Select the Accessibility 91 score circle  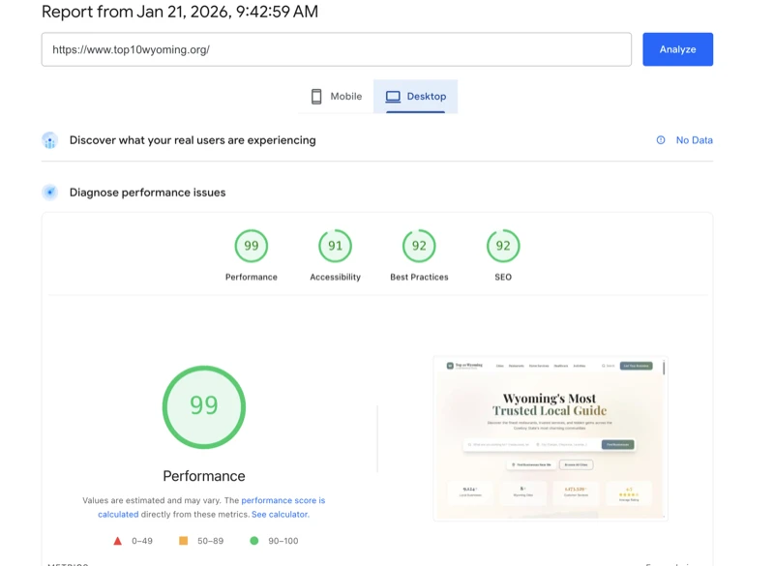point(334,247)
